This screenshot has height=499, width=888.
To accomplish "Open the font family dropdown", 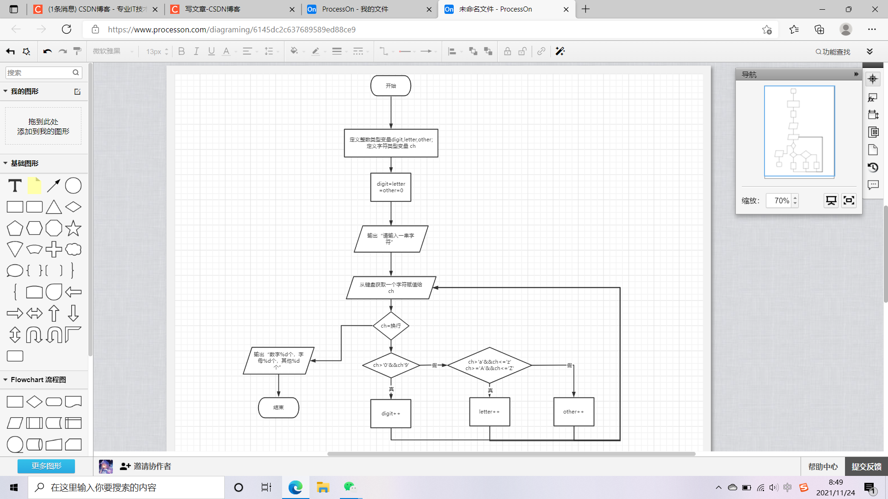I will [113, 51].
